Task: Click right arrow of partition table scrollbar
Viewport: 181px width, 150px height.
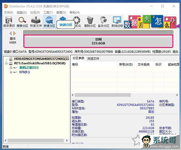Action: click(177, 95)
